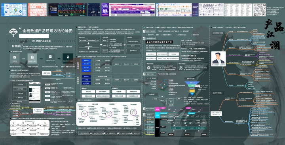This screenshot has height=145, width=285.
Task: Click the white blank bar under title
Action: click(34, 36)
